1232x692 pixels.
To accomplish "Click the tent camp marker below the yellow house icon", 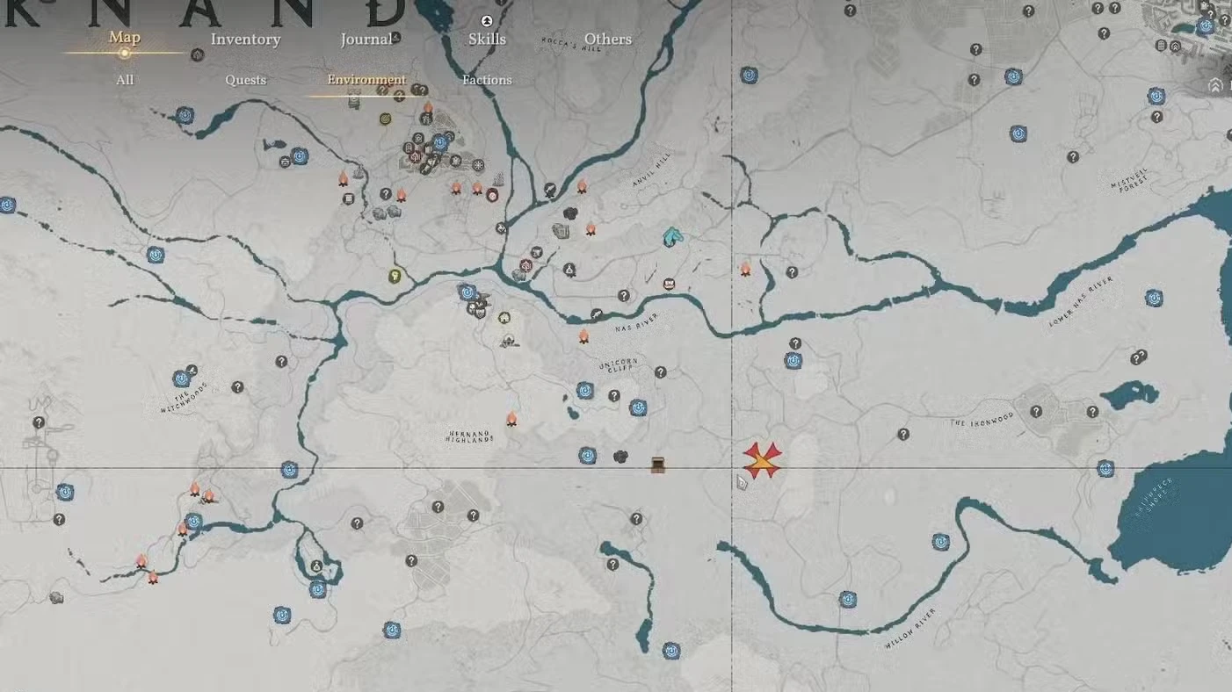I will pos(508,340).
